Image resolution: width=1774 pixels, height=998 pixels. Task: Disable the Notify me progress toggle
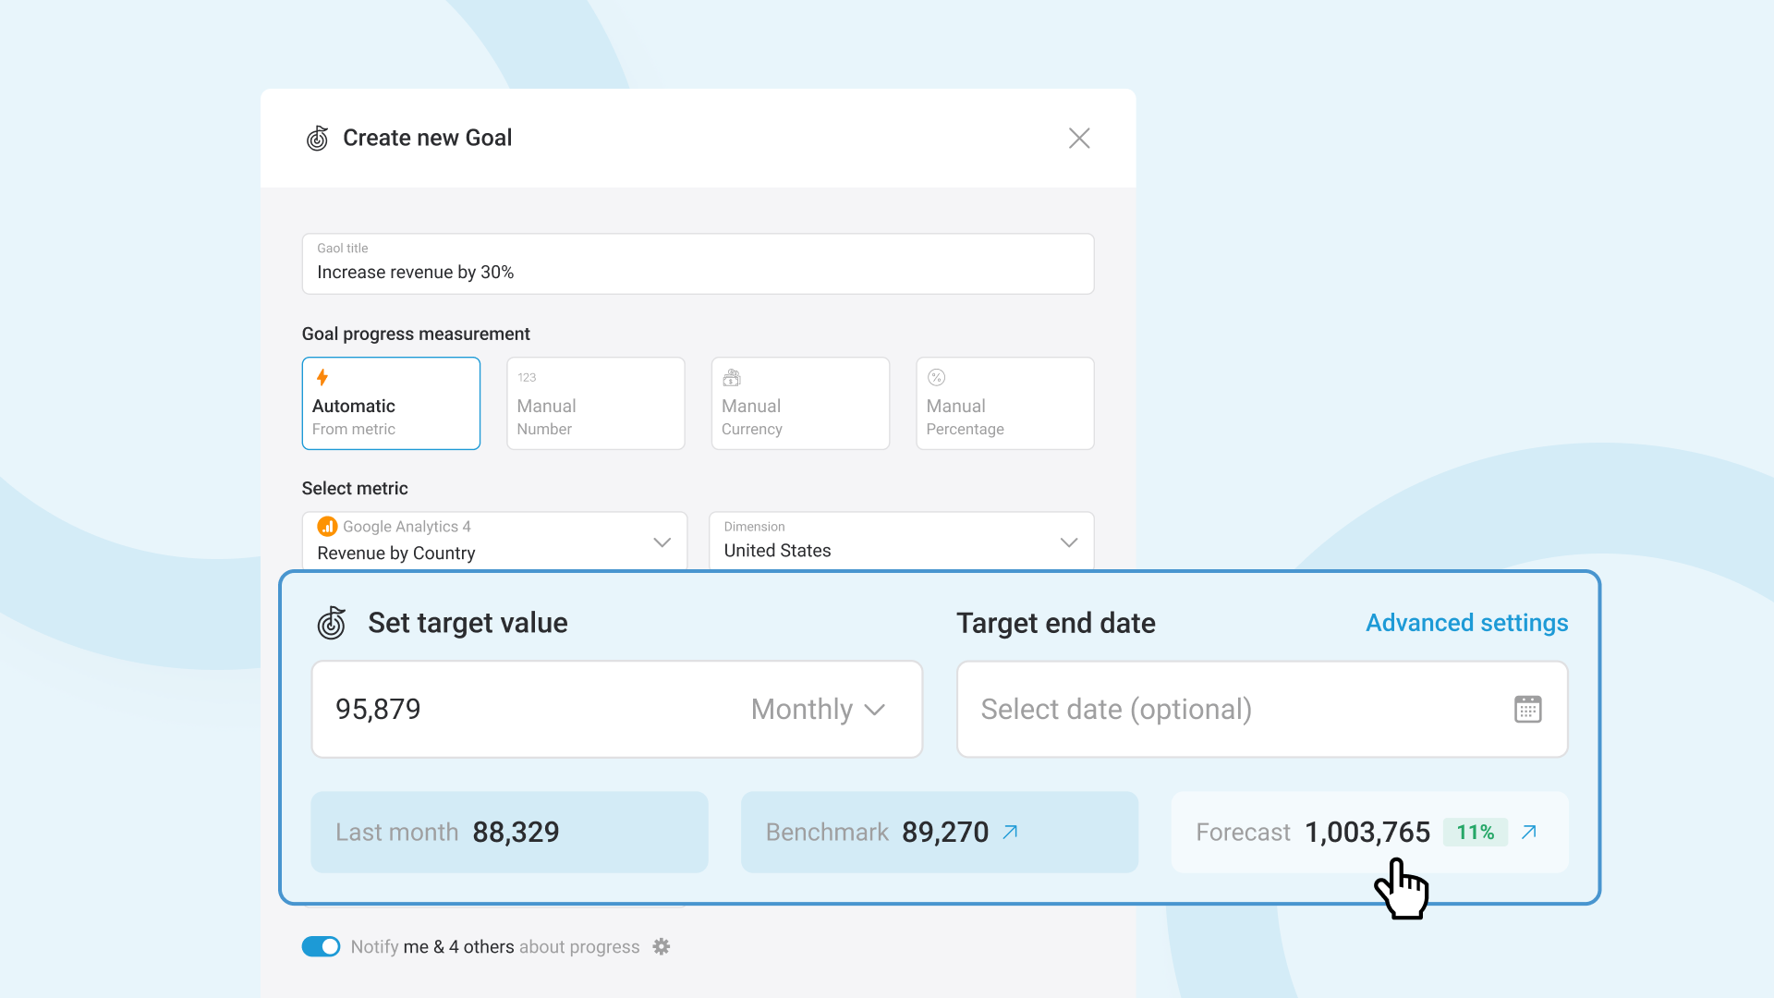point(322,946)
